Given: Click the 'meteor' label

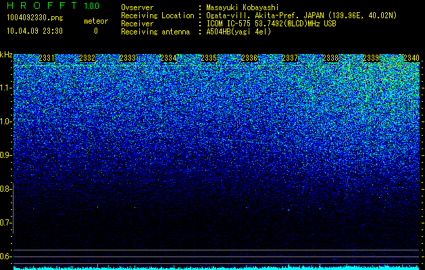Looking at the screenshot, I should 96,21.
